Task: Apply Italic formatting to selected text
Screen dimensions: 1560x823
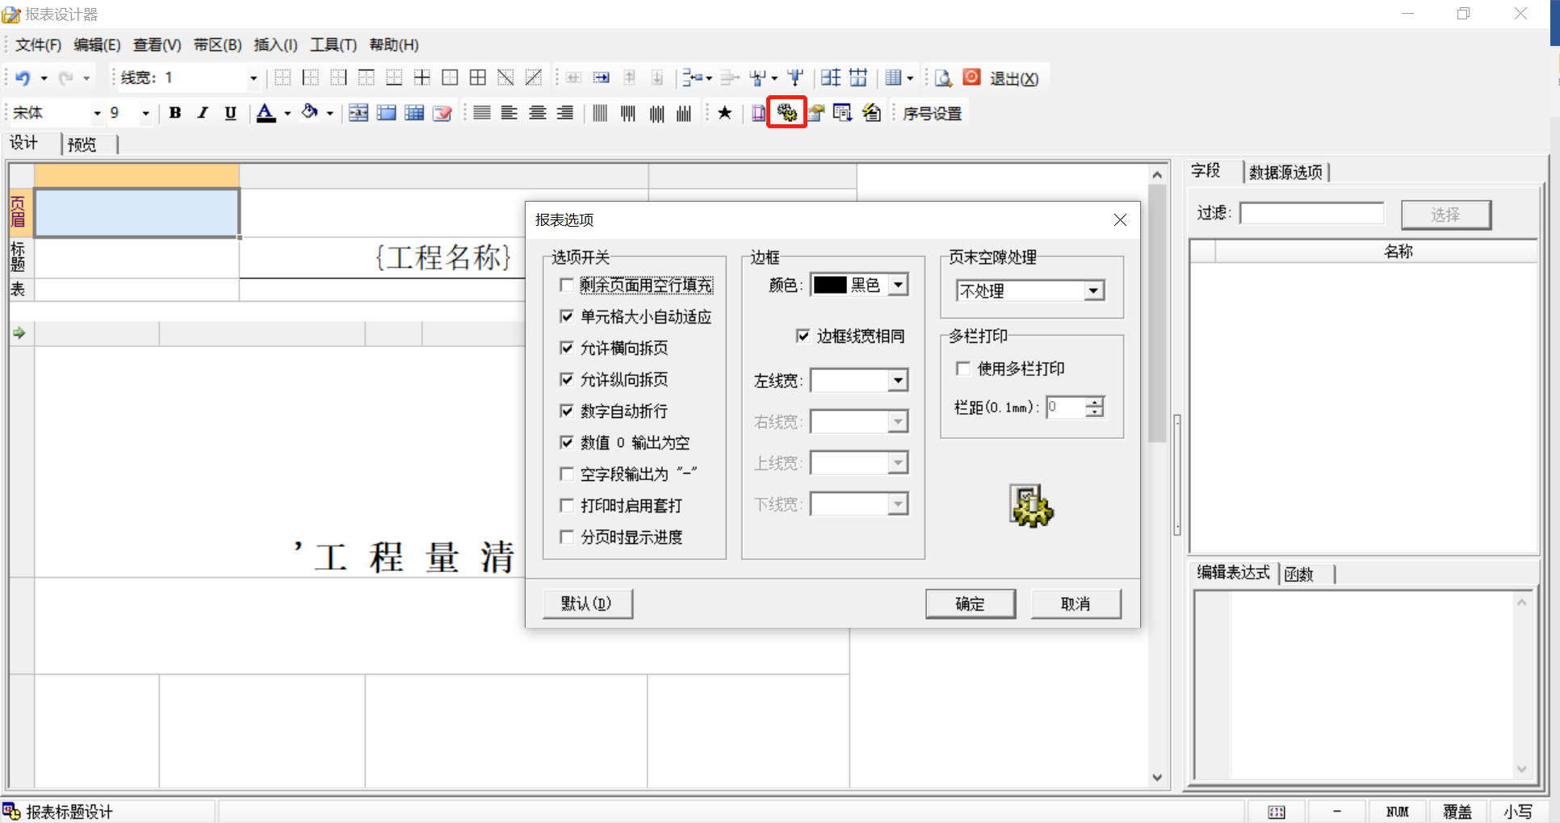Action: [203, 112]
